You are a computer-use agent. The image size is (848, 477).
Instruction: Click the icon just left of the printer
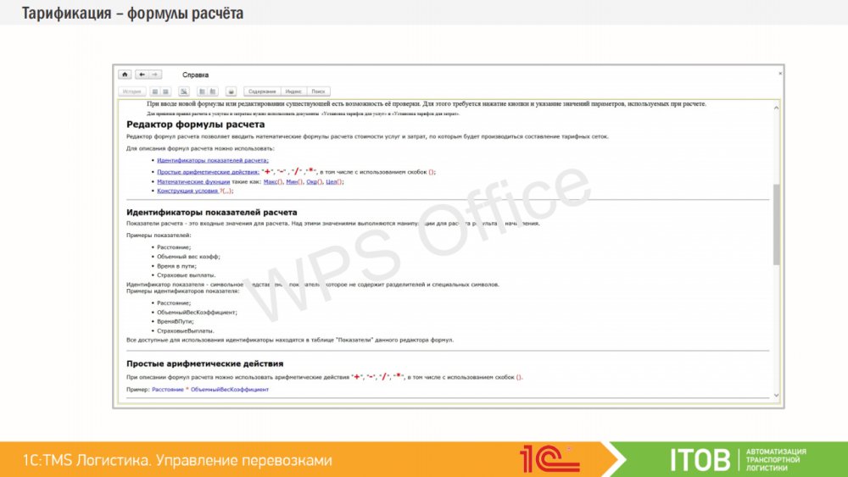(213, 92)
